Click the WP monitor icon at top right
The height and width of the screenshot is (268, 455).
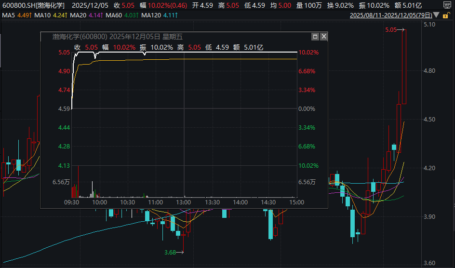click(x=447, y=5)
